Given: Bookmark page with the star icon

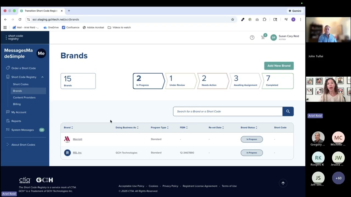Looking at the screenshot, I should (x=233, y=19).
